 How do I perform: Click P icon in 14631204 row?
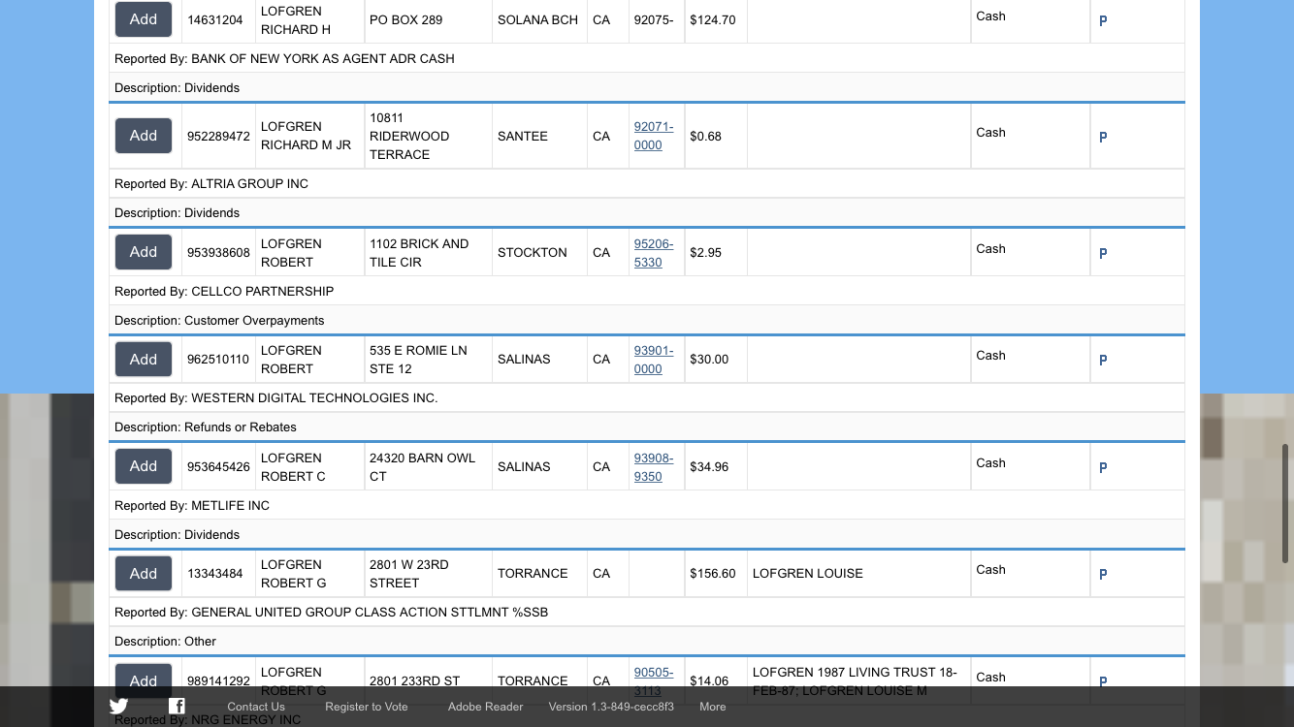(1103, 20)
